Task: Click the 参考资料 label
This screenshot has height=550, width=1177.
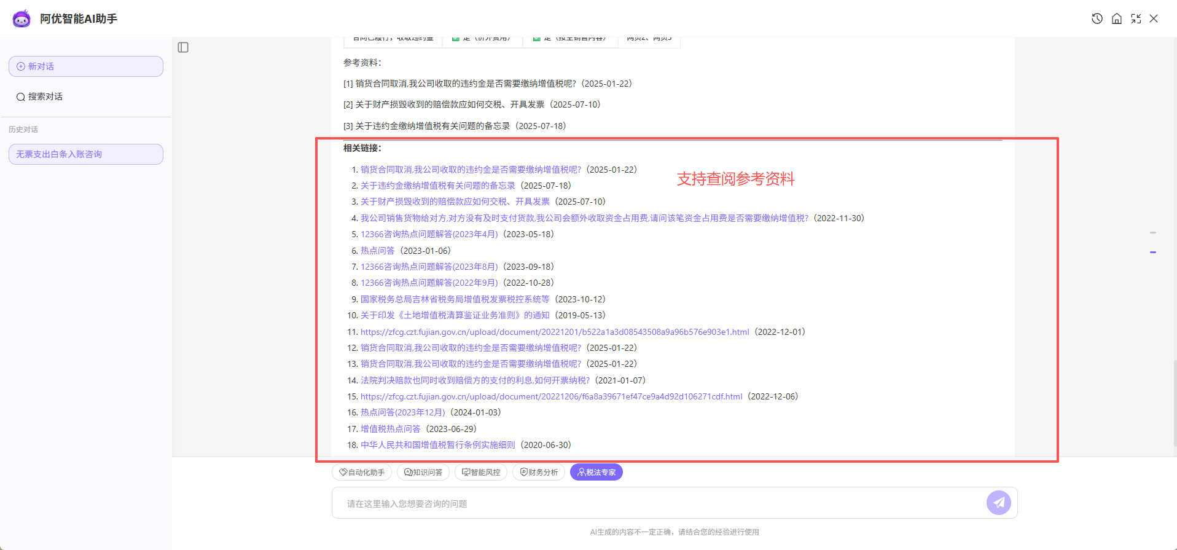Action: tap(362, 63)
